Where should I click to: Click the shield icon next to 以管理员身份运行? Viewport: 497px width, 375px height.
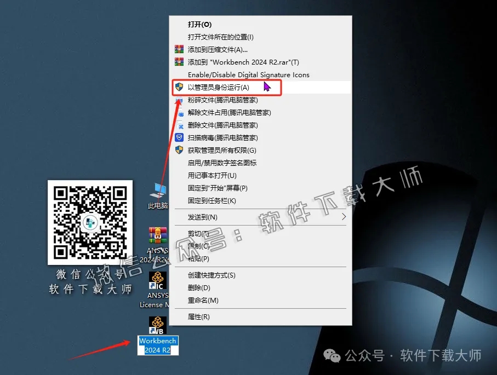pos(180,87)
